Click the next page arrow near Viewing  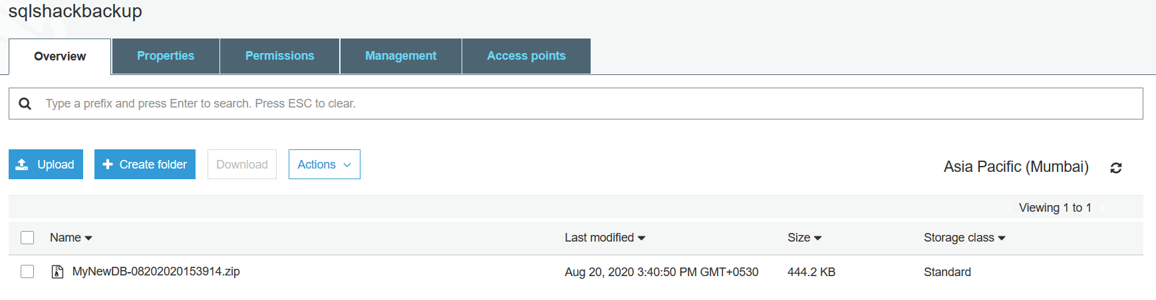(1103, 208)
